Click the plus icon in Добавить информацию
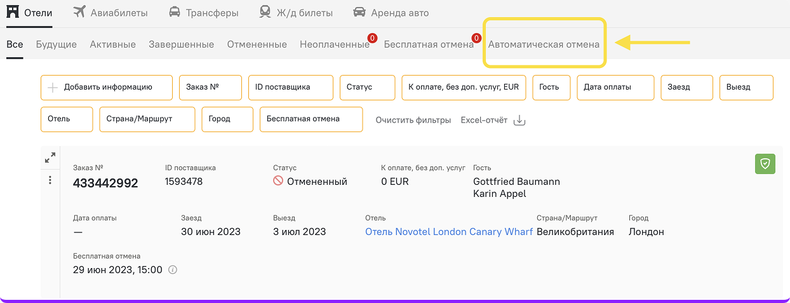Screen dimensions: 790x303 (53, 88)
